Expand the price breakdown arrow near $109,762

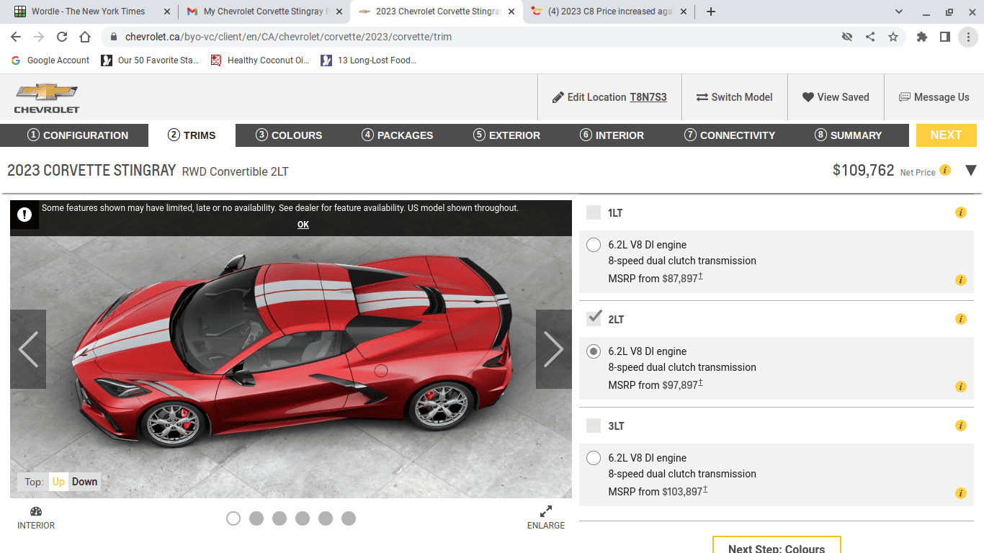pos(970,170)
